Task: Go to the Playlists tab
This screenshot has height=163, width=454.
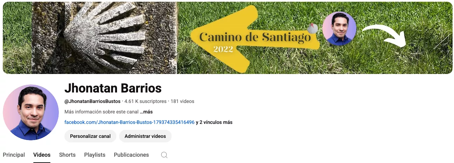Action: coord(95,155)
